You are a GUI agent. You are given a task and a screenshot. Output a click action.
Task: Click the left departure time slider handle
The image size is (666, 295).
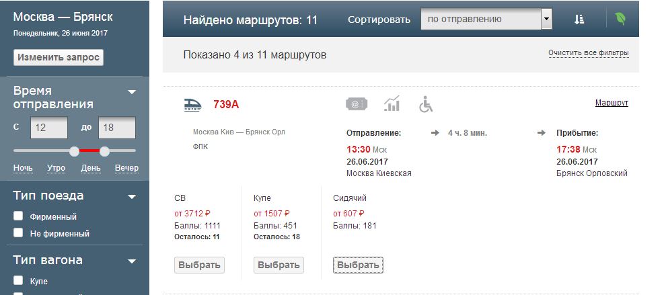click(75, 151)
